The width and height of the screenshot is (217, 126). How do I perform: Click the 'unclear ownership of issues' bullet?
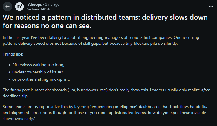pyautogui.click(x=38, y=72)
